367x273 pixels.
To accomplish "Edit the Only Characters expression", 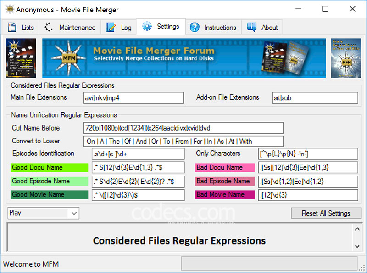I will [x=308, y=154].
